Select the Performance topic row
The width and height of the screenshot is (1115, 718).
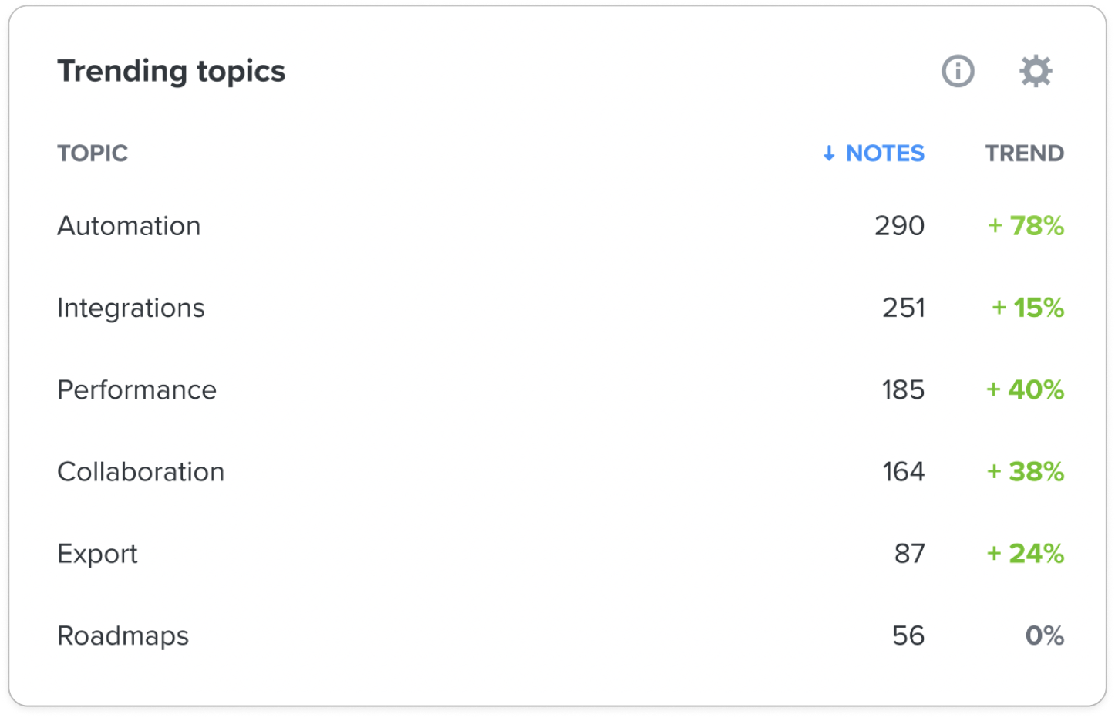561,389
